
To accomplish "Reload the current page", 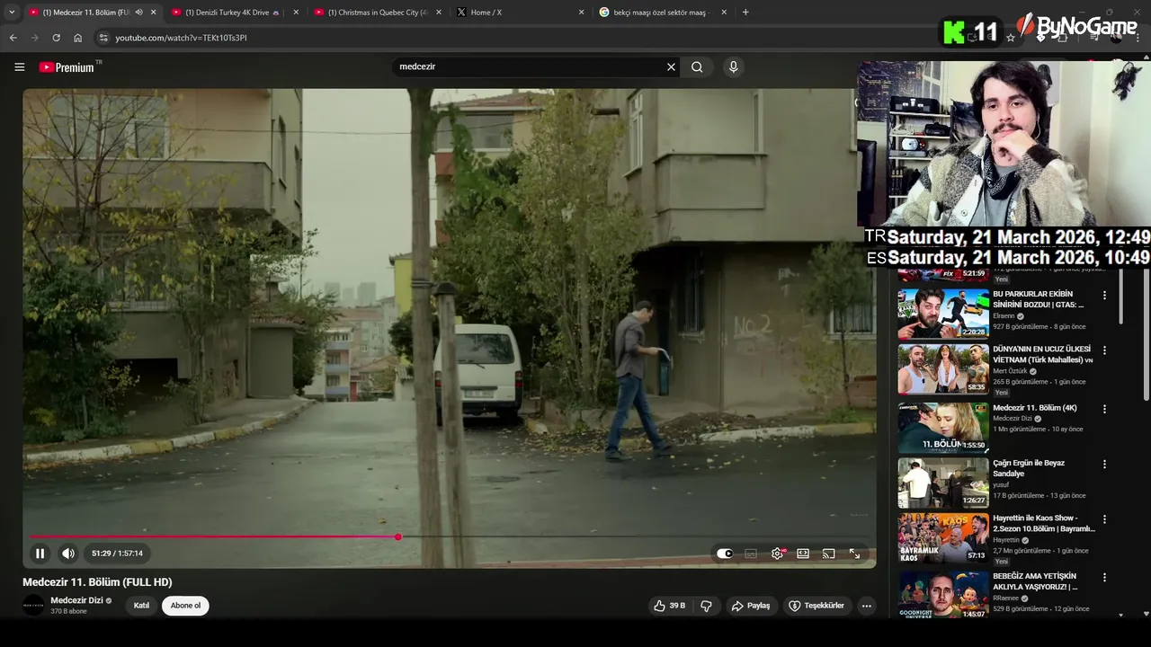I will click(56, 38).
